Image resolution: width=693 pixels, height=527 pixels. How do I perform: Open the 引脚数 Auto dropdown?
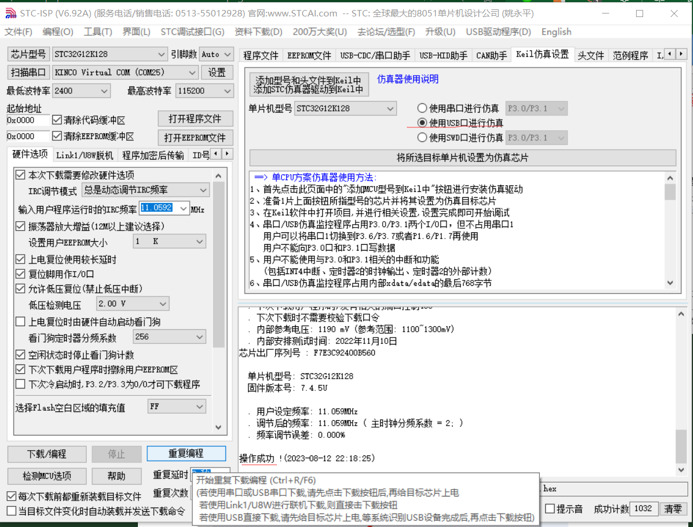point(216,54)
